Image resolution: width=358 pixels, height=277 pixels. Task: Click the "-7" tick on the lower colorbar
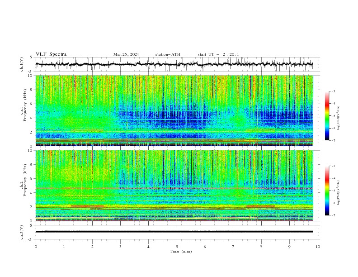[333, 215]
